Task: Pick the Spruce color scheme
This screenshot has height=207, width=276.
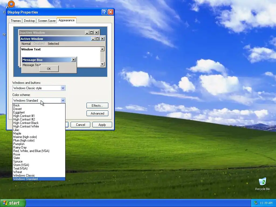Action: pos(39,161)
